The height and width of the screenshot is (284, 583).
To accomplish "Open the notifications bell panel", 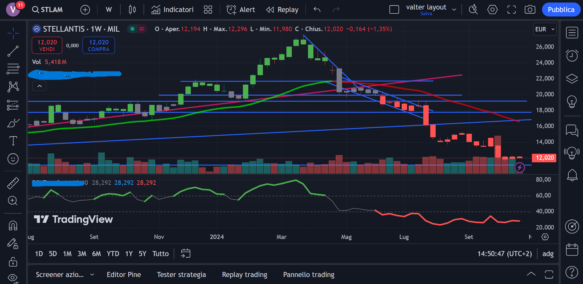I will tap(572, 175).
